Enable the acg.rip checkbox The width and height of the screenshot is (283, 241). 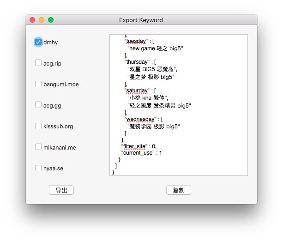(38, 63)
